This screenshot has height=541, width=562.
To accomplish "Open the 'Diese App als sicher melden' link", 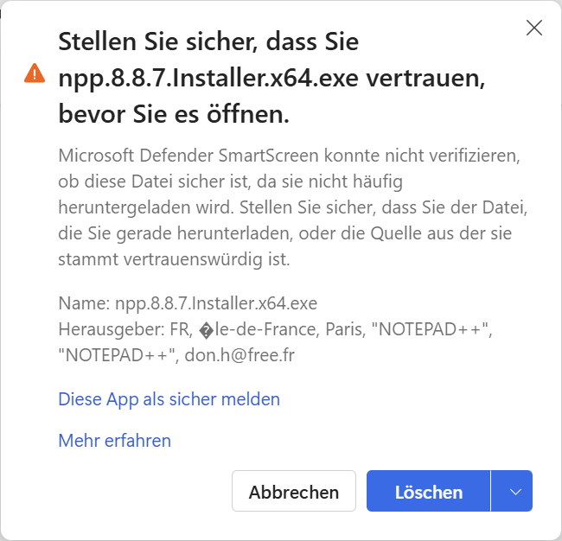I will tap(169, 399).
